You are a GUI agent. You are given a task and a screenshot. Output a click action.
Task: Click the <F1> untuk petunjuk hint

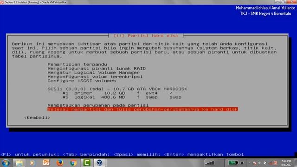tap(30, 154)
